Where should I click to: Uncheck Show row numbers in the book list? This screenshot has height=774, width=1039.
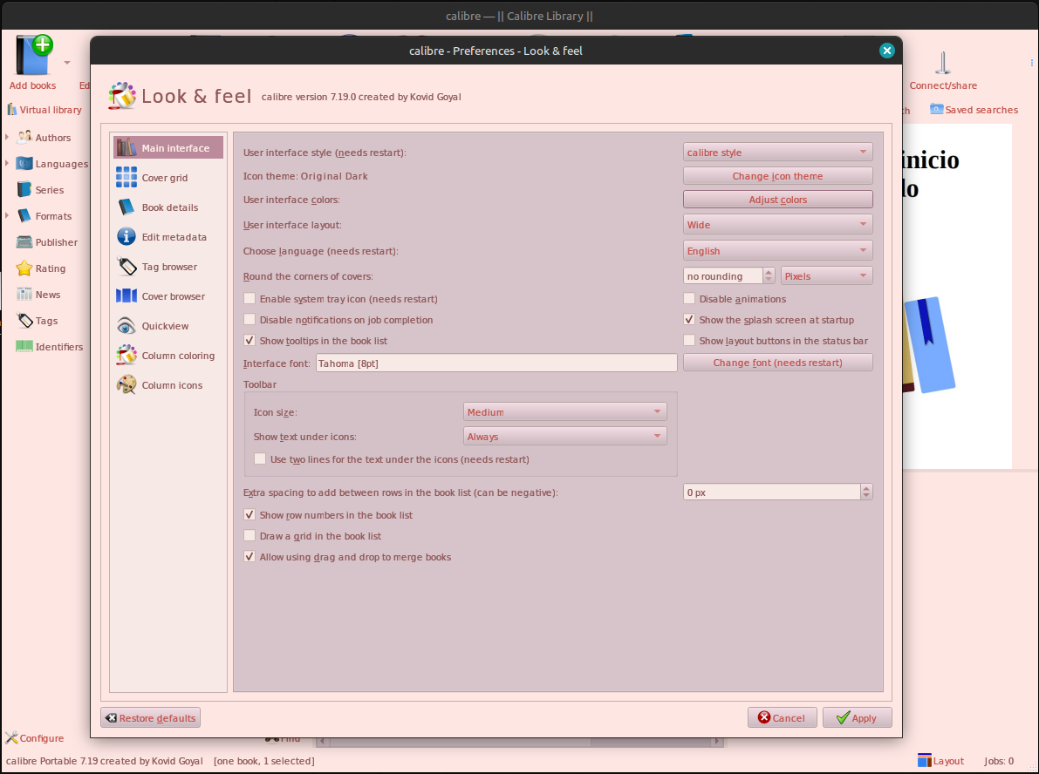(x=249, y=514)
